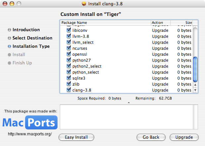The height and width of the screenshot is (146, 205).
Task: Toggle the zlib checkbox
Action: click(69, 84)
